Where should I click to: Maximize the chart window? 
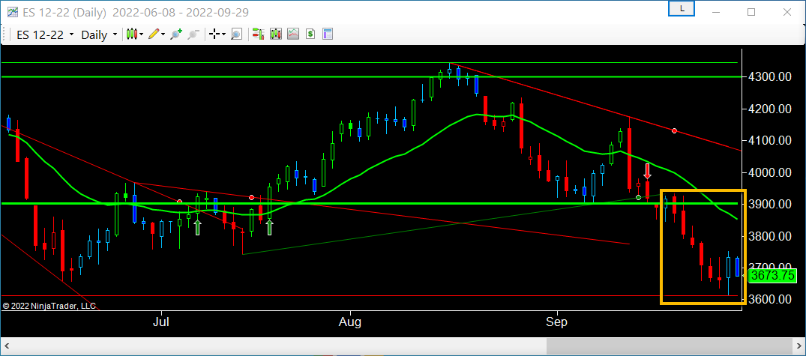[751, 12]
